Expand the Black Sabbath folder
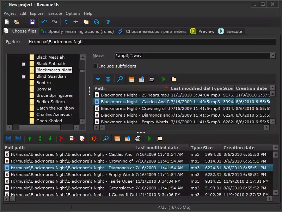 24,64
